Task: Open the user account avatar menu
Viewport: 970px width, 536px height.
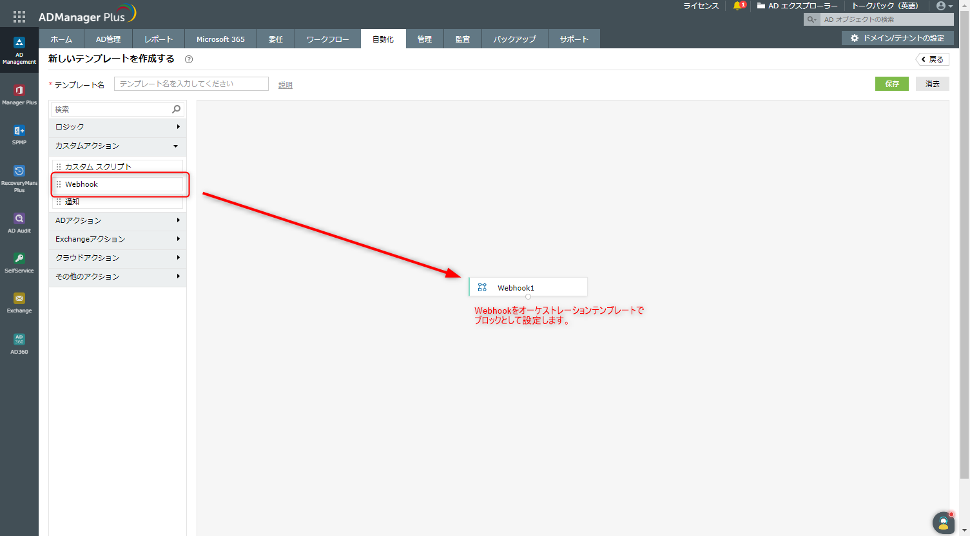Action: [x=944, y=6]
